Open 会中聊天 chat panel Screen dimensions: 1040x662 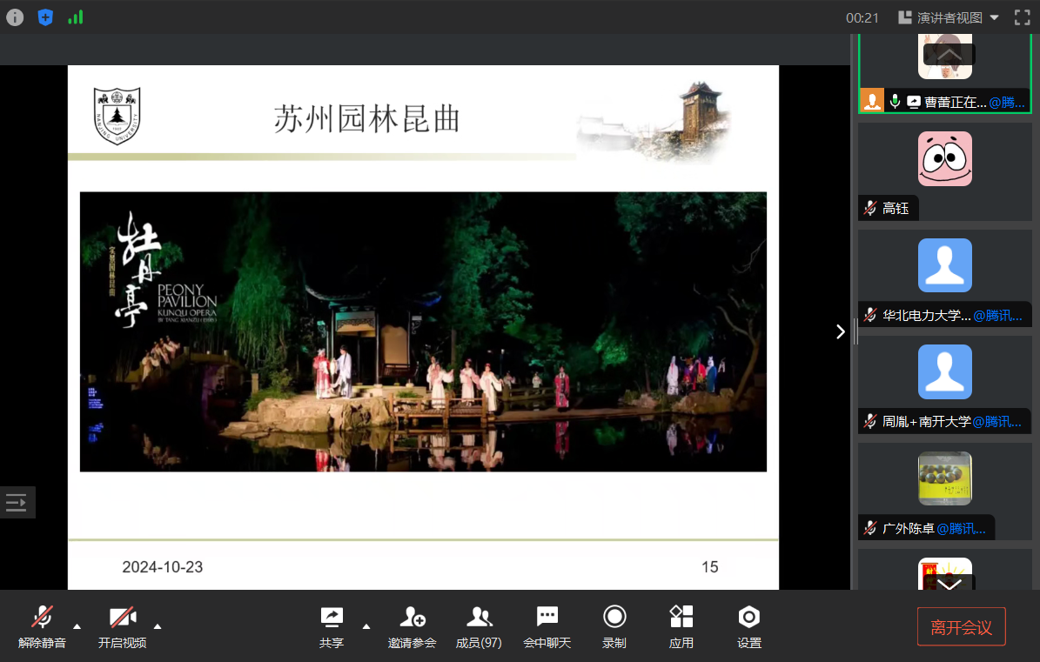pyautogui.click(x=547, y=626)
